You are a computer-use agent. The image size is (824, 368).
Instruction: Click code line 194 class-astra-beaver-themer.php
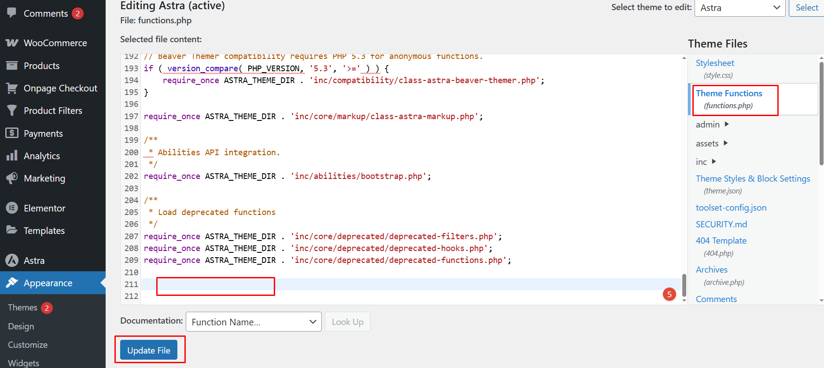[x=353, y=80]
